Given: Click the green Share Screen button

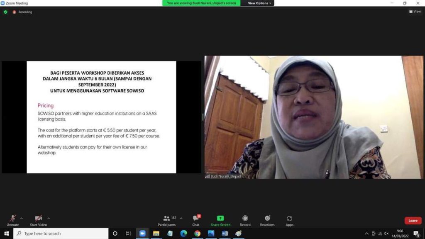Looking at the screenshot, I should [x=220, y=221].
